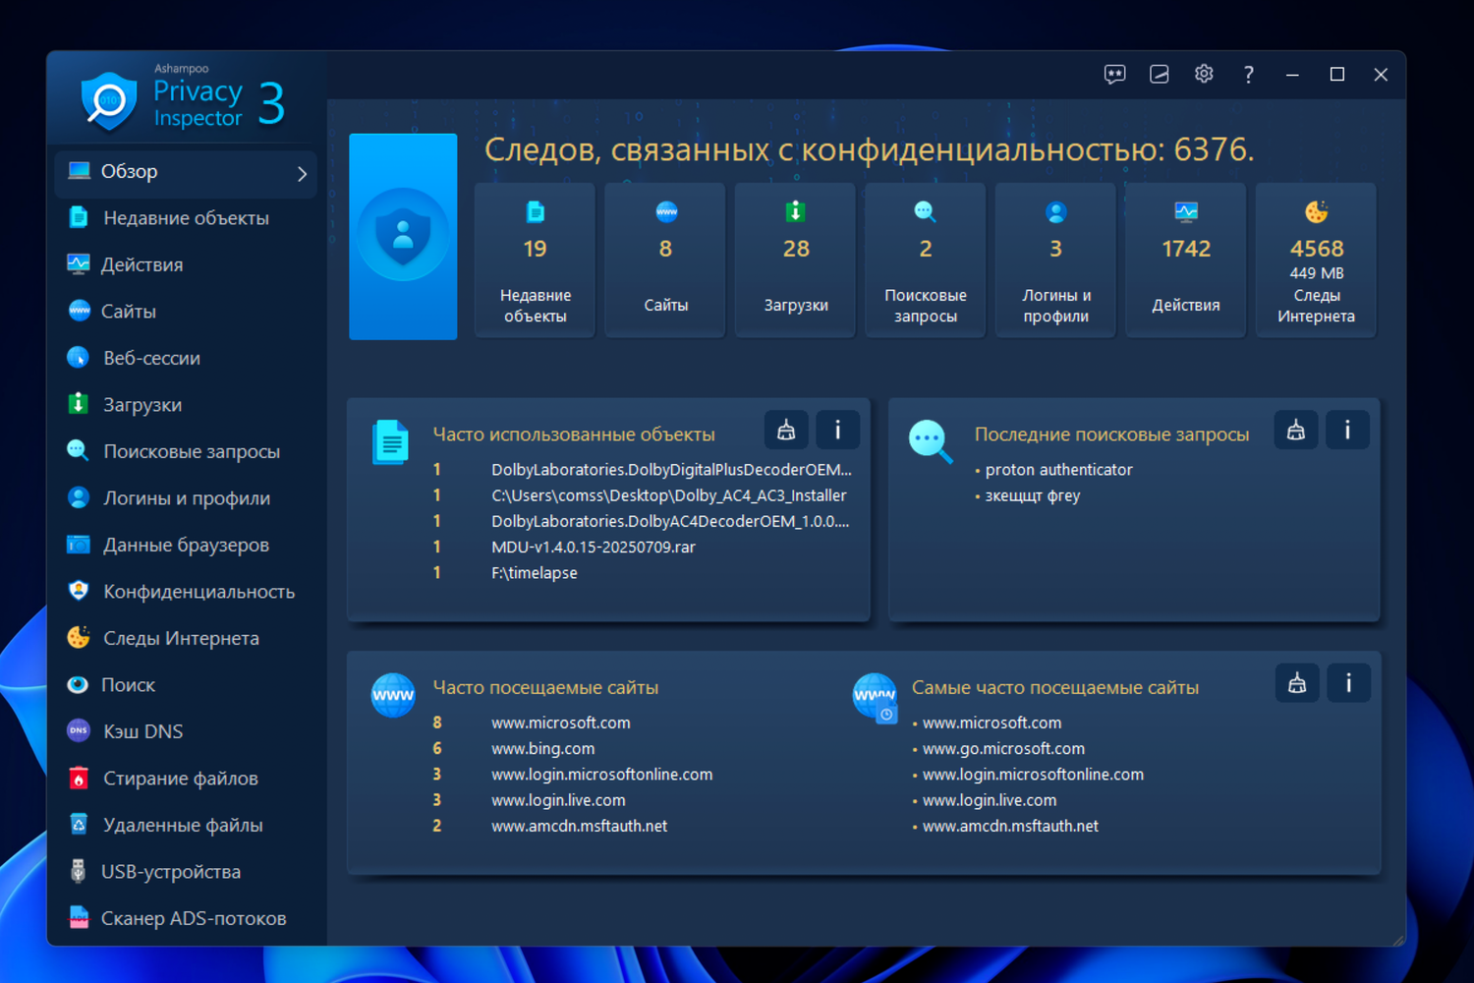Click www.go.microsoft.com in most visited list
Image resolution: width=1474 pixels, height=983 pixels.
[1003, 749]
